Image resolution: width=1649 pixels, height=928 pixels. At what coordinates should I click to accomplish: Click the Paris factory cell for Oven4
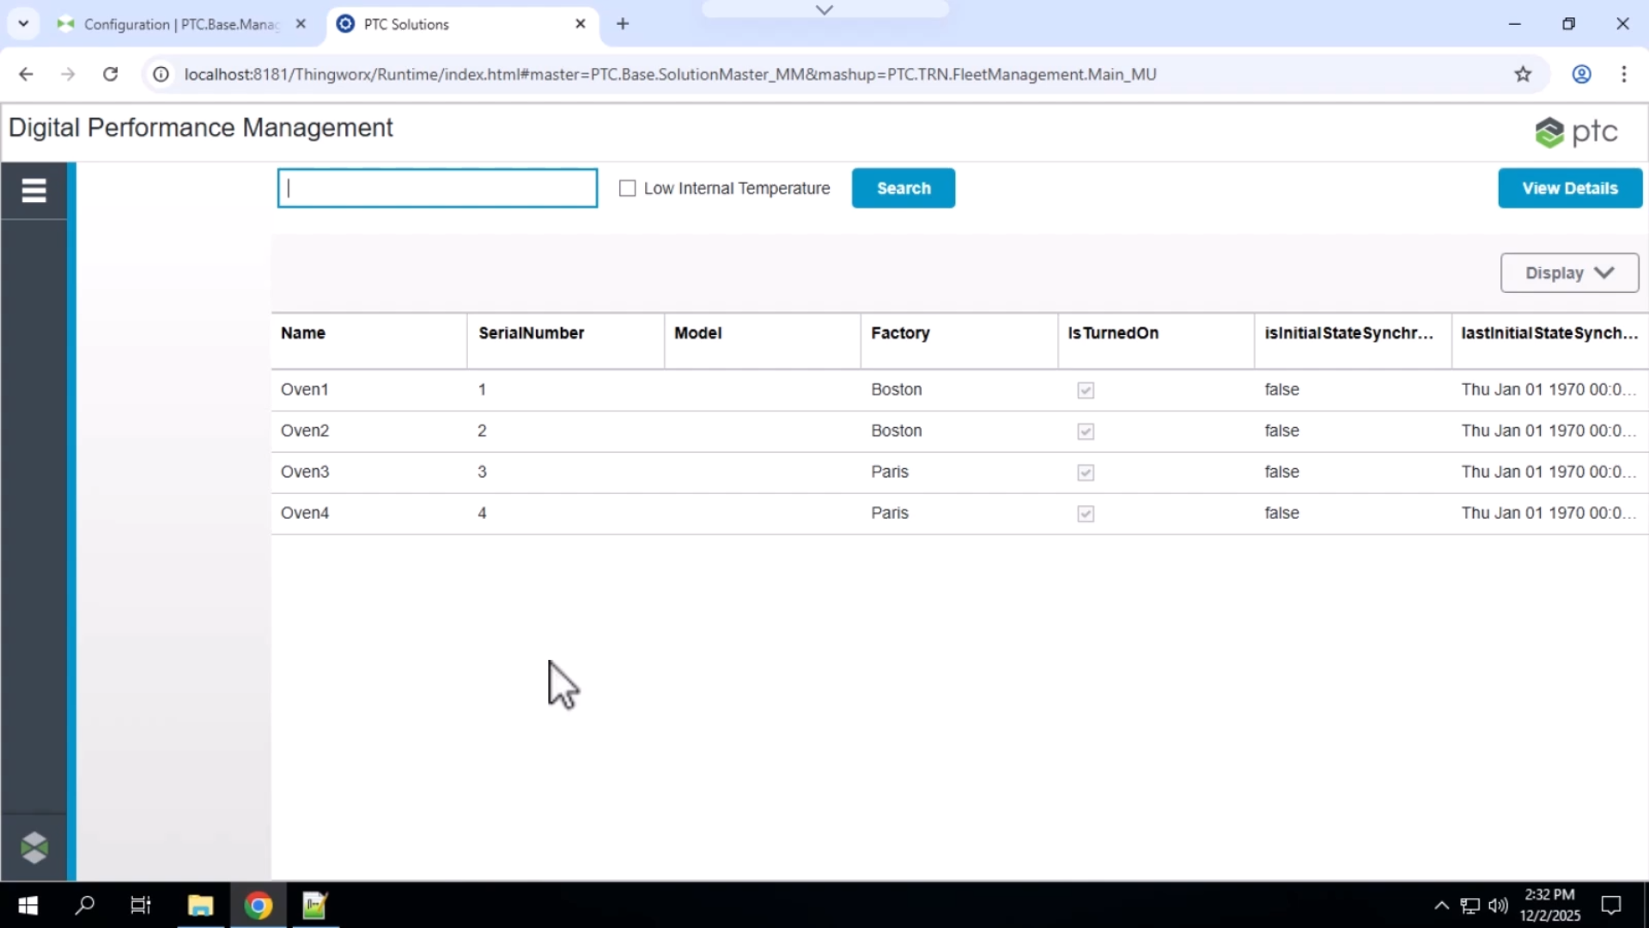click(x=889, y=513)
